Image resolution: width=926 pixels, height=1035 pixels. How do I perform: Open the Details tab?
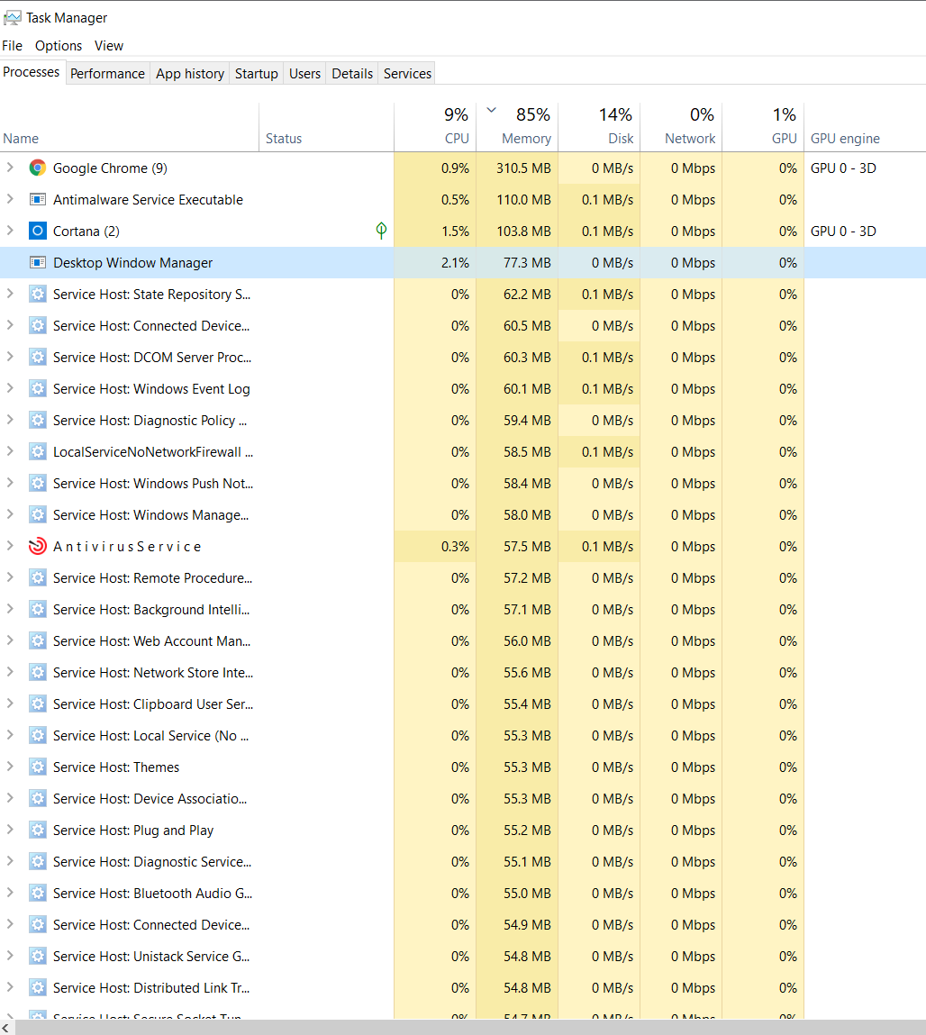[x=352, y=73]
